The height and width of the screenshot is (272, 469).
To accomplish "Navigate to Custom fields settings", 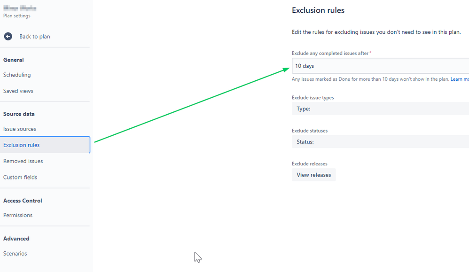I will 20,177.
